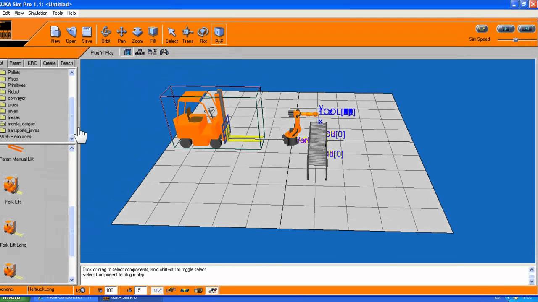
Task: Select the Primitives folder
Action: click(x=16, y=85)
